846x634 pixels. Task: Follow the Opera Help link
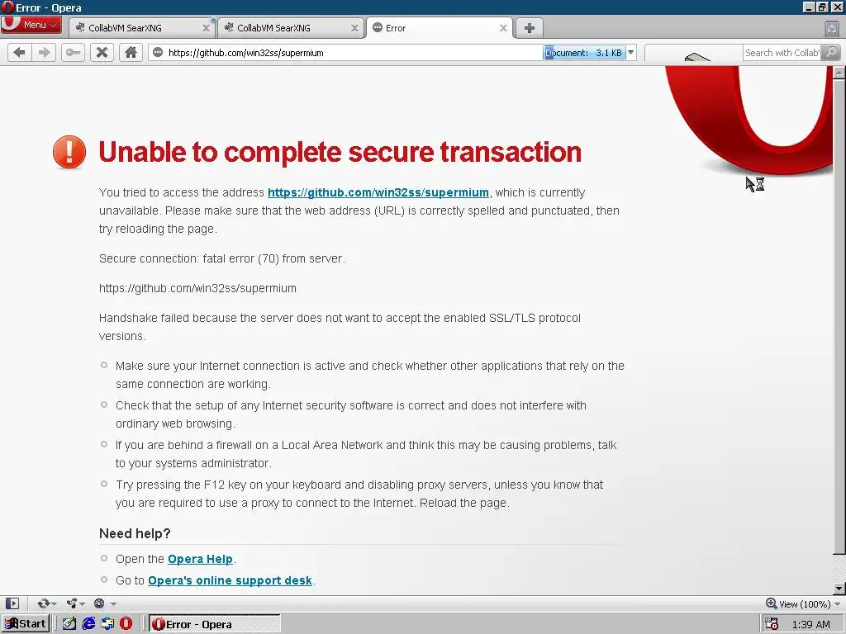tap(200, 559)
